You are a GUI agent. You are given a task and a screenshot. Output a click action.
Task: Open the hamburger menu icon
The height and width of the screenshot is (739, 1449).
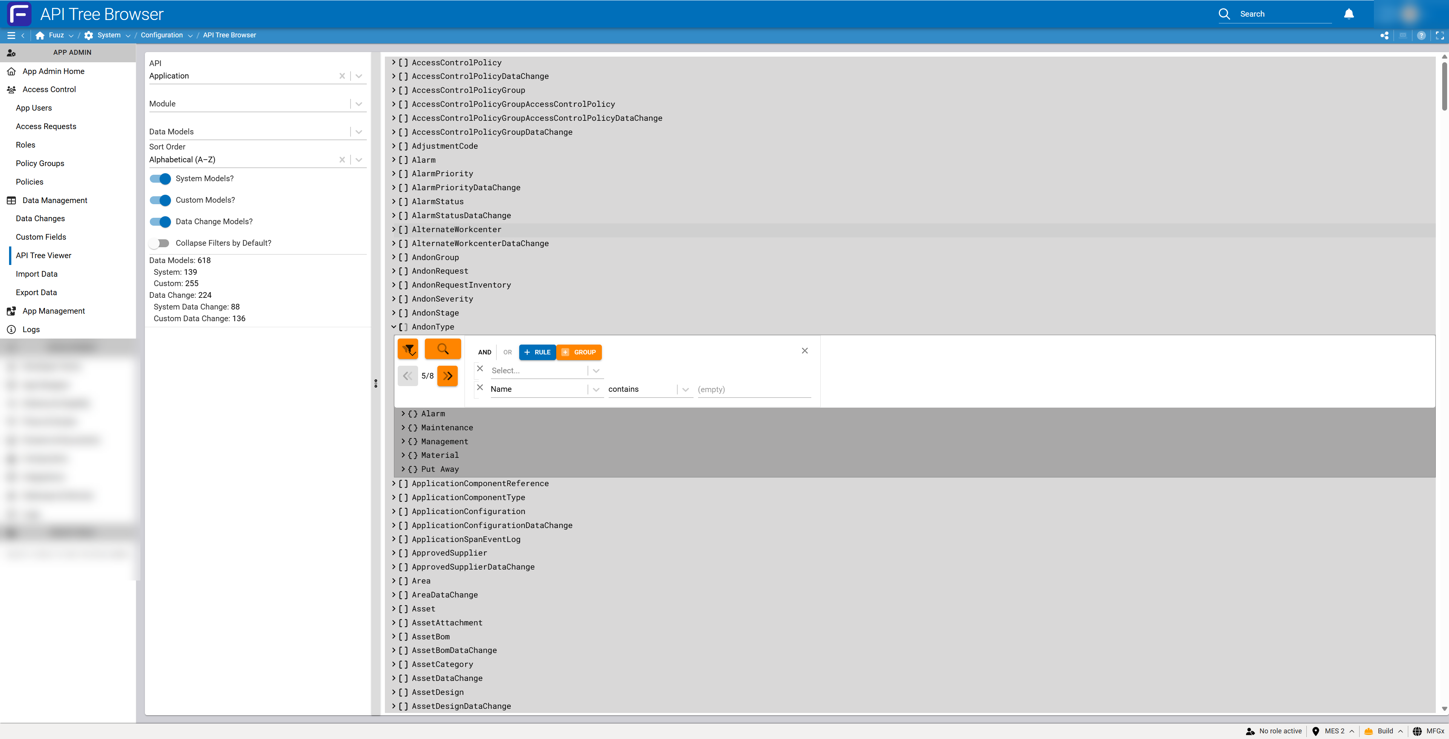11,35
